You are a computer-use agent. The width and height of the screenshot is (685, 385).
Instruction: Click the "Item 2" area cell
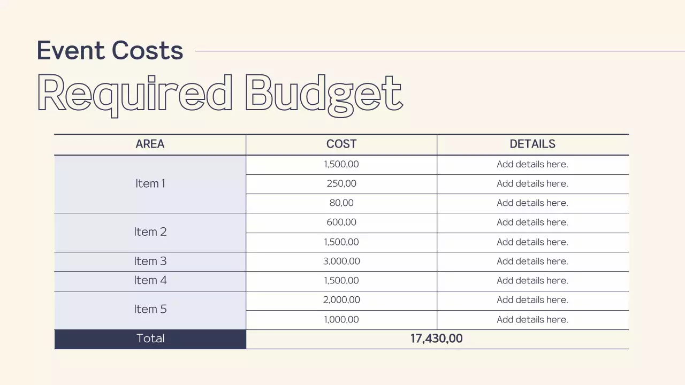[x=150, y=232]
